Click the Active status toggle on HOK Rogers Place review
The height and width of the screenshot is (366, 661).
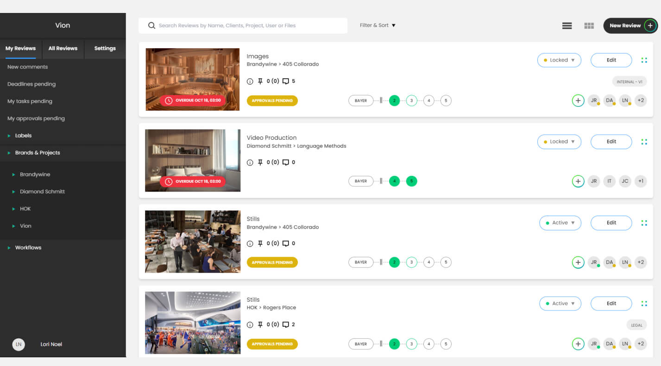[x=560, y=303]
